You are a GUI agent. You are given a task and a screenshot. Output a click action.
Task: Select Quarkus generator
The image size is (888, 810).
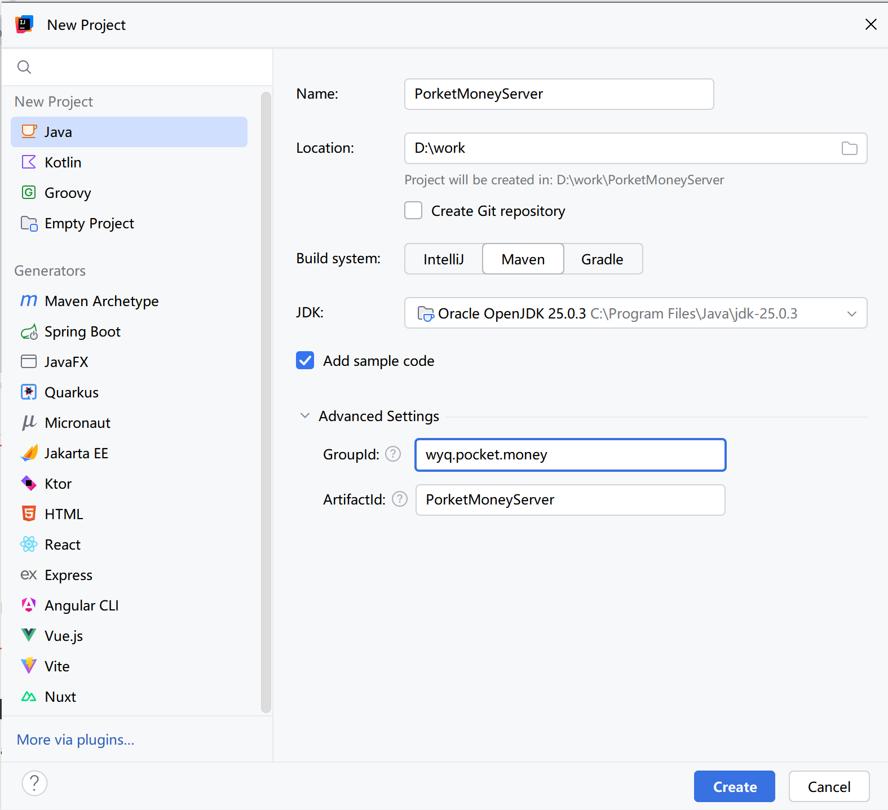(x=129, y=392)
